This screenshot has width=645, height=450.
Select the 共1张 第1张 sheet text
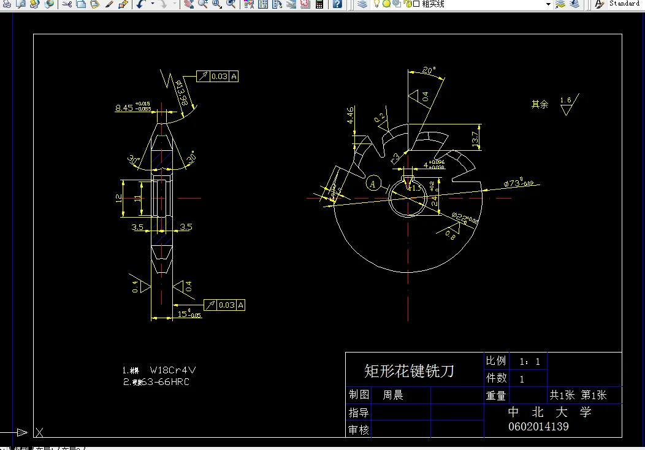tap(578, 395)
